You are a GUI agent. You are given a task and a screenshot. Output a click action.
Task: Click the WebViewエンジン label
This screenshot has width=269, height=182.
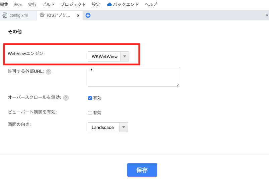[26, 53]
